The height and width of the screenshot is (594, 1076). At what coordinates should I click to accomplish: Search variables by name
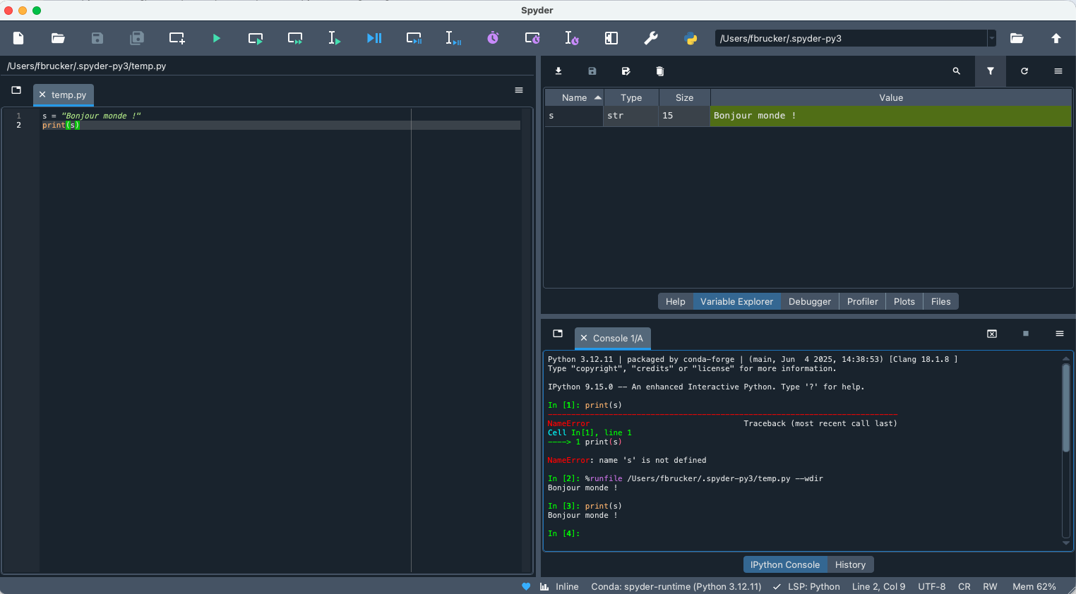tap(957, 71)
